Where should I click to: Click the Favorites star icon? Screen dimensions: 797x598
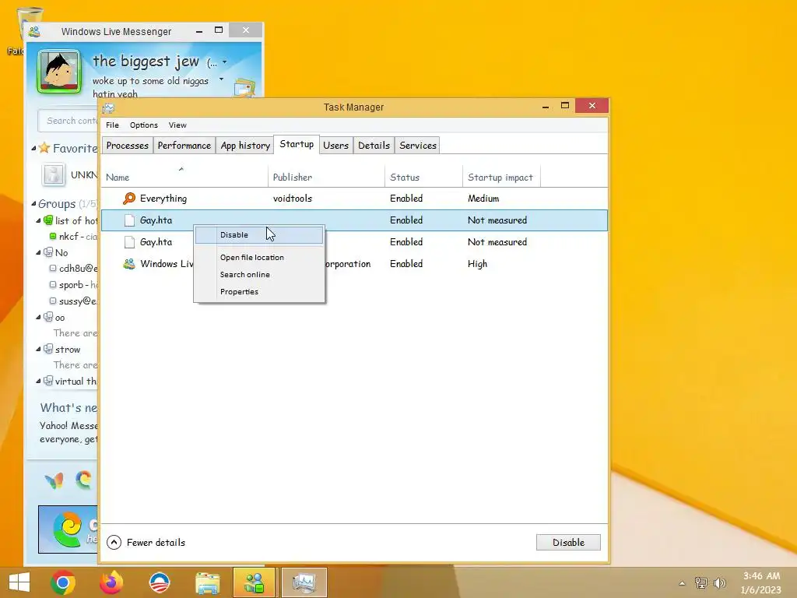coord(44,148)
